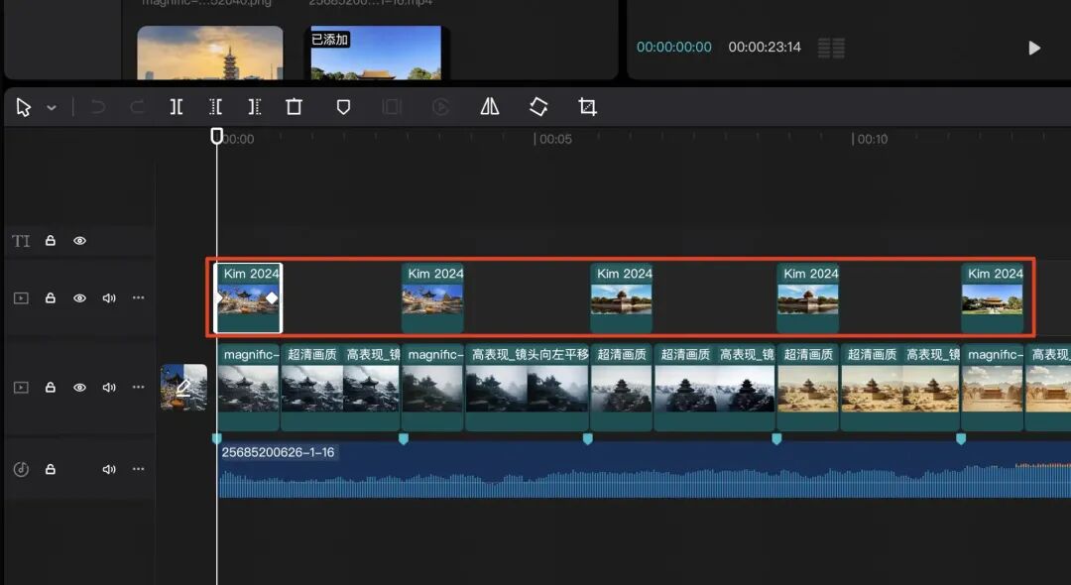Click the marker shield icon

(x=343, y=107)
